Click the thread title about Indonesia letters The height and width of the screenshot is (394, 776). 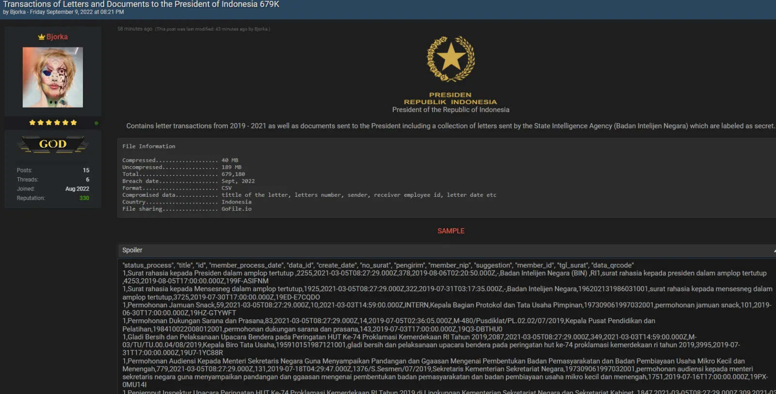point(141,4)
